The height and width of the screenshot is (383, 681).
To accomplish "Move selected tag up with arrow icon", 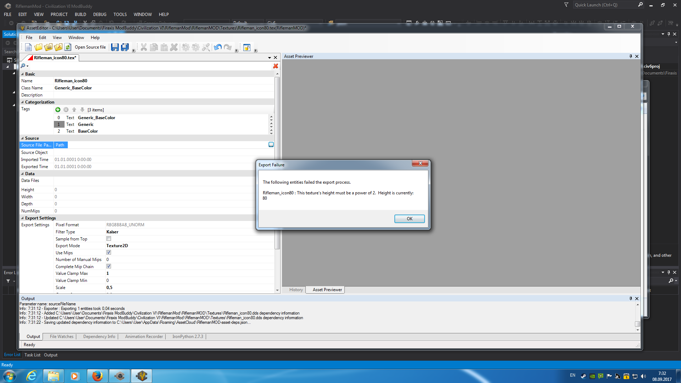I will click(74, 110).
